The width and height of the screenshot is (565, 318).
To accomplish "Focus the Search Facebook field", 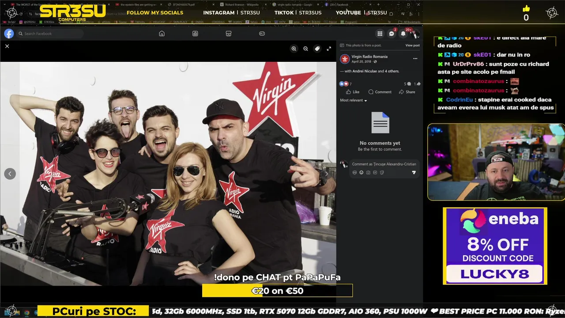I will (x=50, y=34).
